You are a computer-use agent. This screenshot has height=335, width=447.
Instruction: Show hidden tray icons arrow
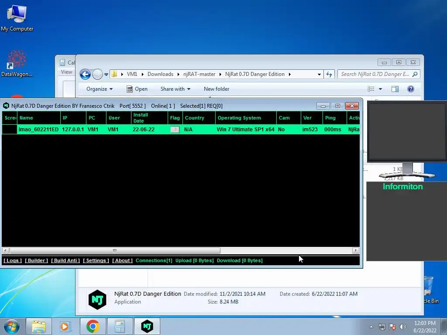pos(371,327)
